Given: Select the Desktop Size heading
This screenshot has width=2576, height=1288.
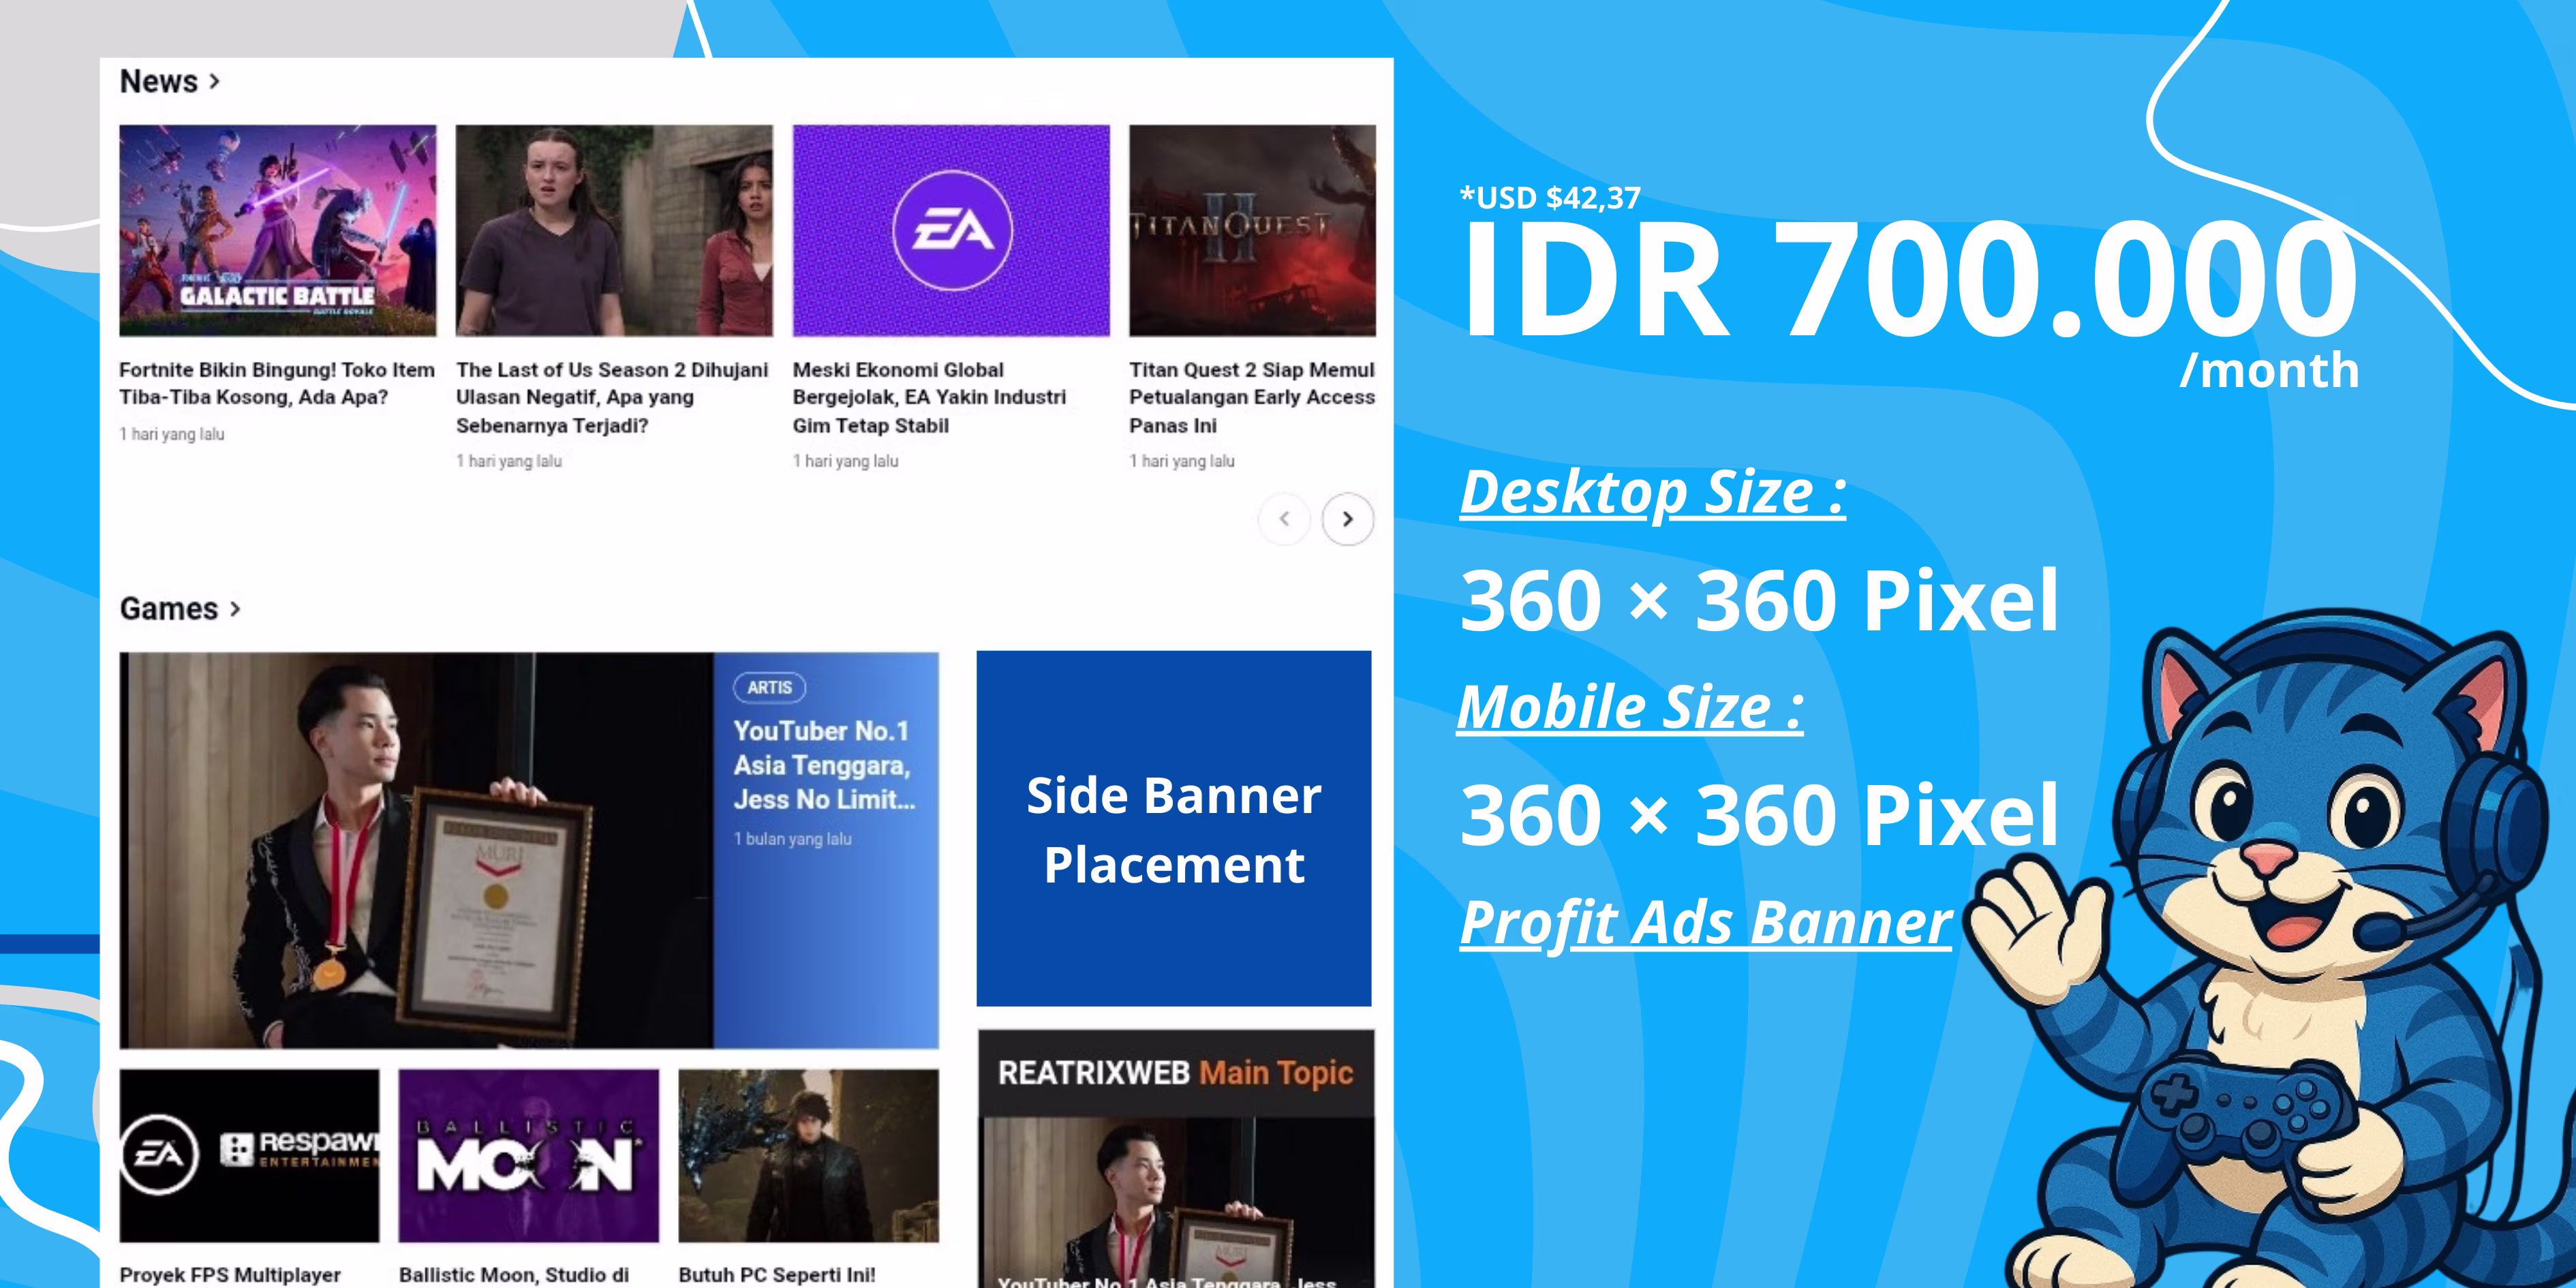Looking at the screenshot, I should pyautogui.click(x=1653, y=493).
